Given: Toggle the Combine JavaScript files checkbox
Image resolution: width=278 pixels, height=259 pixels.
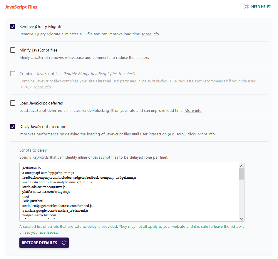Looking at the screenshot, I should pyautogui.click(x=13, y=74).
